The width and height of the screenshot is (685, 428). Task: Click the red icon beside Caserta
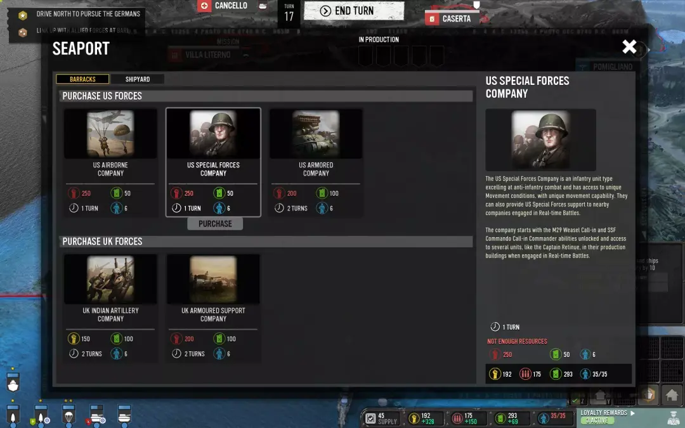click(x=432, y=19)
